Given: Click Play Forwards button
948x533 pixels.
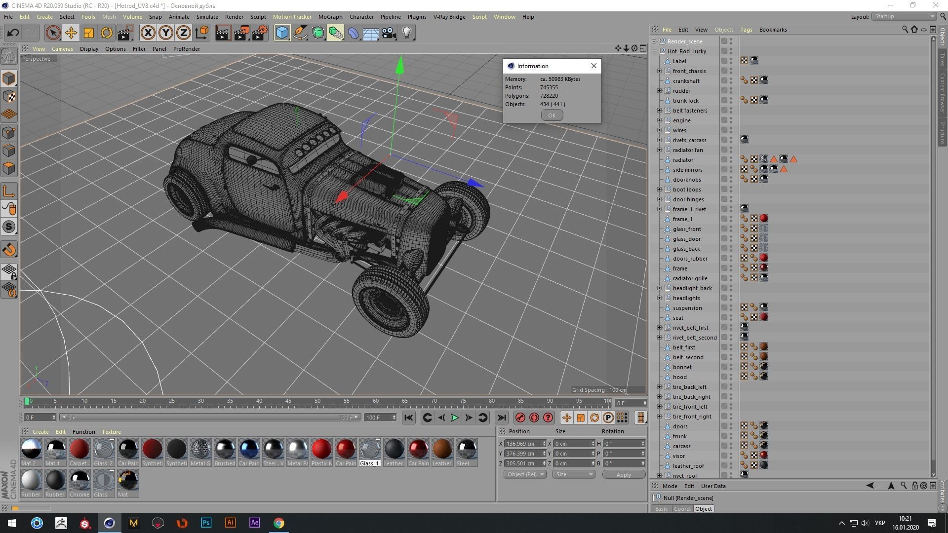Looking at the screenshot, I should [x=455, y=418].
